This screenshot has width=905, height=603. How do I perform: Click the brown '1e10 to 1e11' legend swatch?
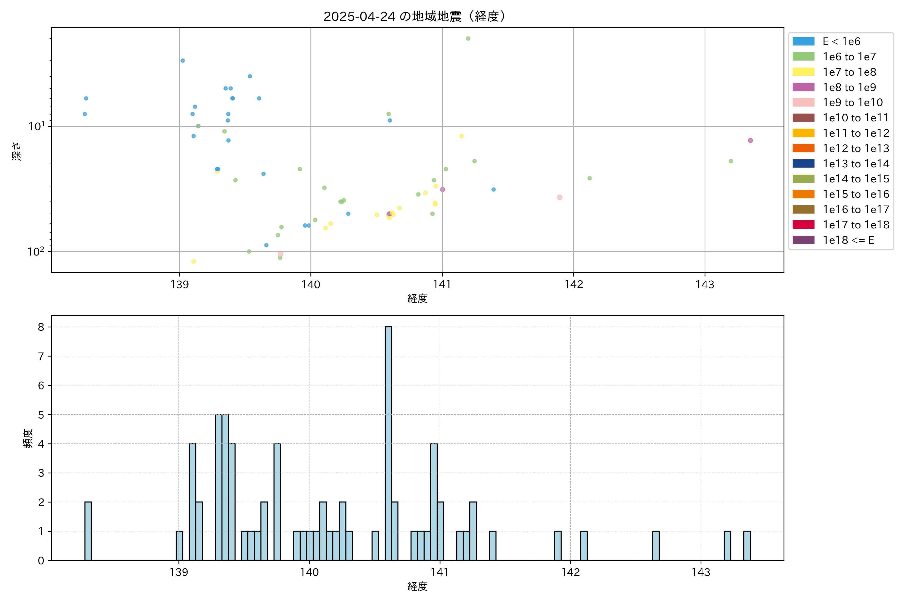coord(803,118)
